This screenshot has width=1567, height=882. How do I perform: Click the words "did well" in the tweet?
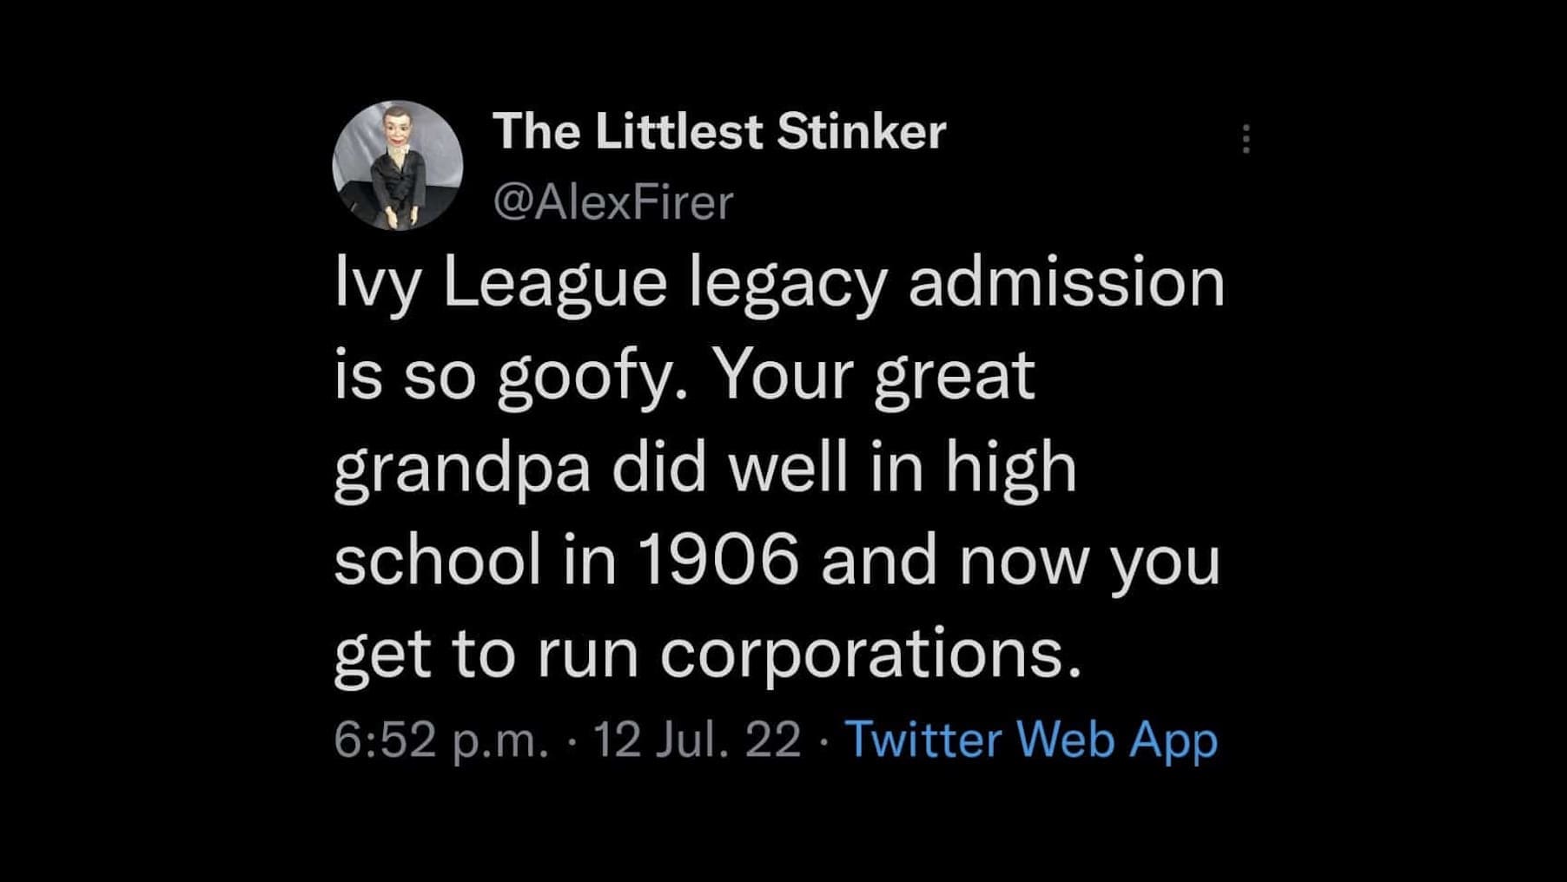(730, 468)
